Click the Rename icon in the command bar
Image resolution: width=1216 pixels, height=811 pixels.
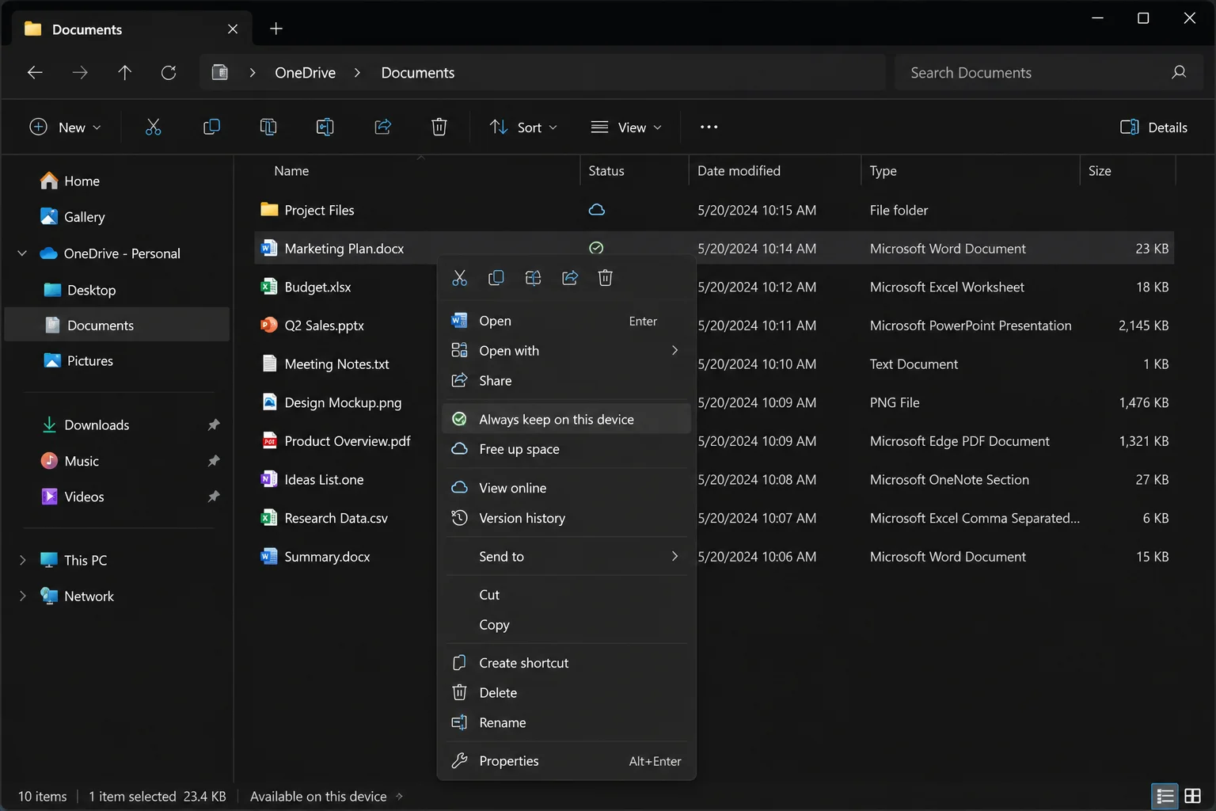pos(325,127)
